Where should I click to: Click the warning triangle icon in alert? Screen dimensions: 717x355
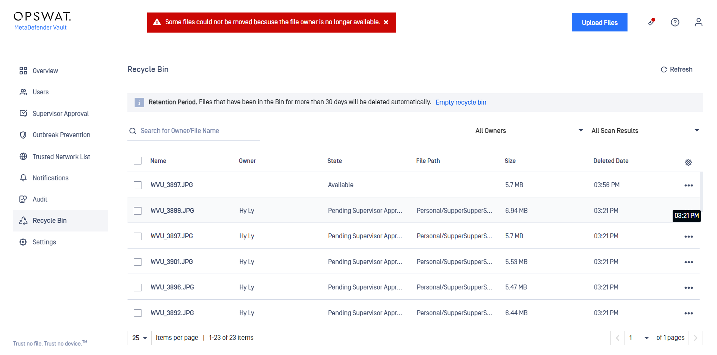[x=157, y=22]
